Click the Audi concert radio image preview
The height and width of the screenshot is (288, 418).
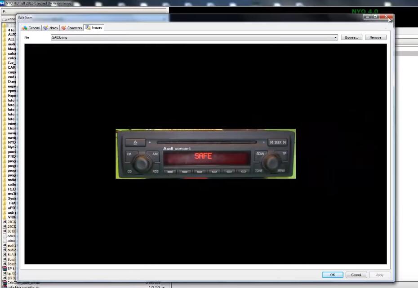click(205, 154)
